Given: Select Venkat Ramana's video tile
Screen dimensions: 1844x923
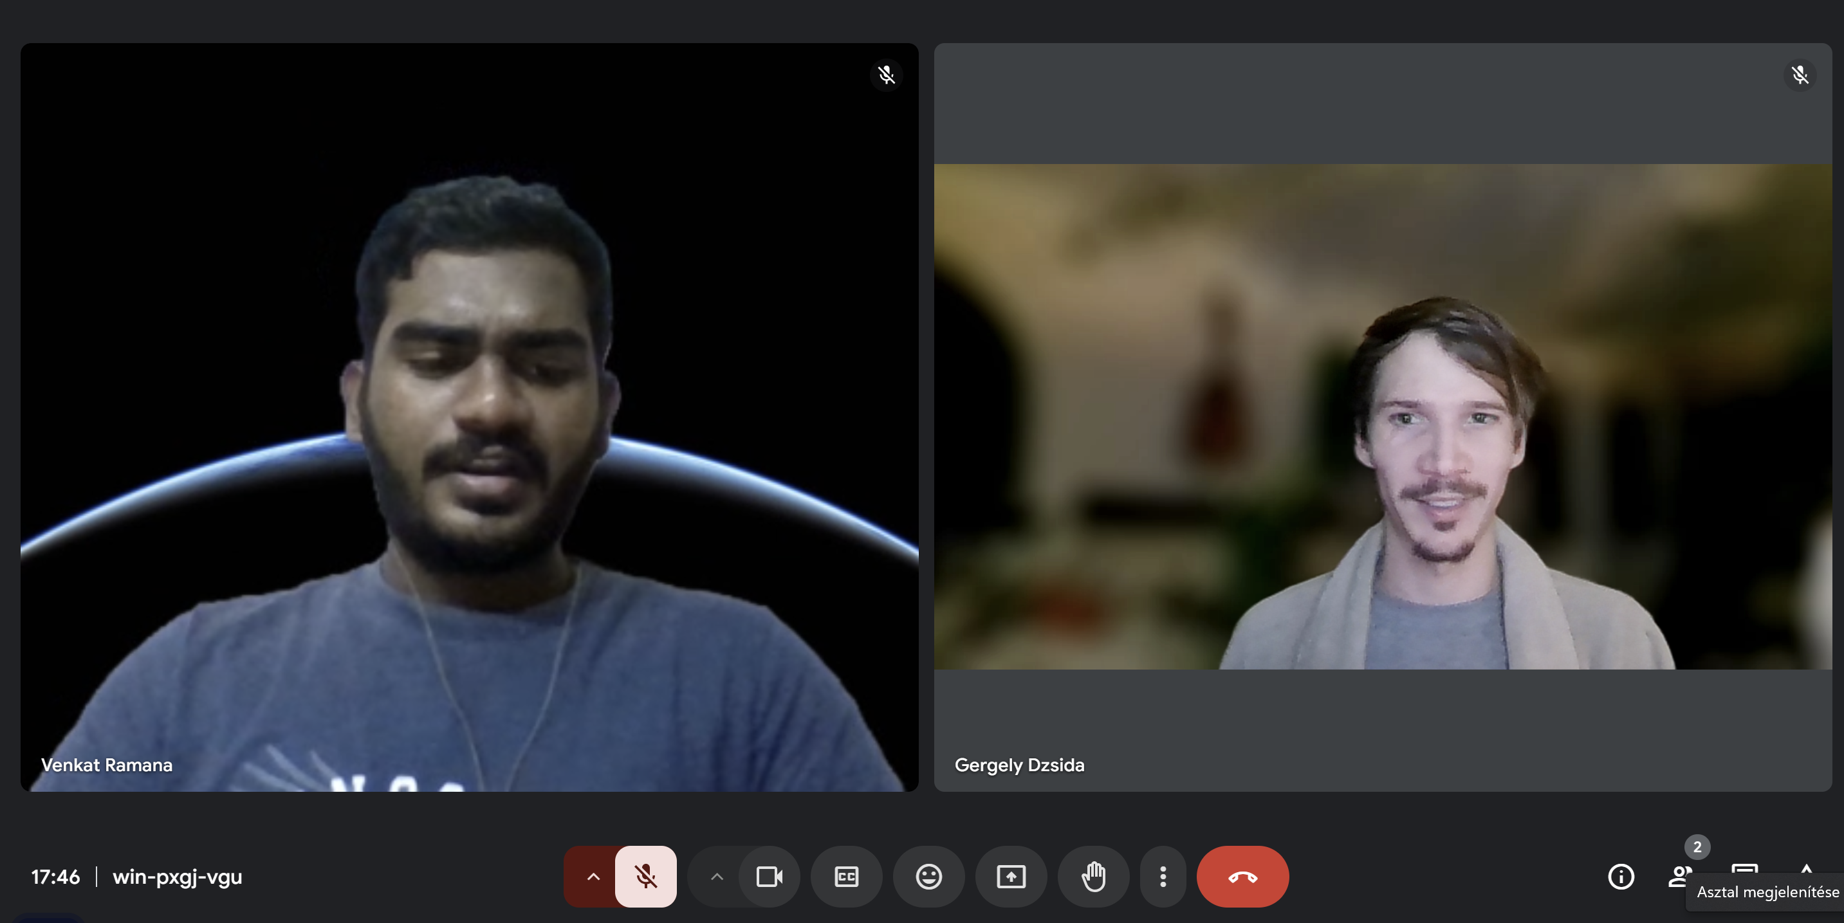Looking at the screenshot, I should (469, 416).
